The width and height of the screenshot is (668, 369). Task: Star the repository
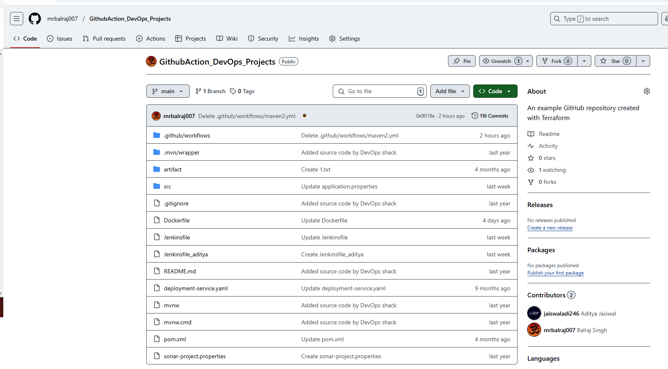coord(615,61)
